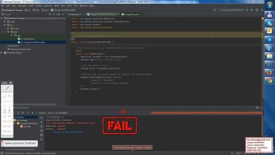Open the Build menu
This screenshot has height=155, width=275.
click(x=57, y=6)
